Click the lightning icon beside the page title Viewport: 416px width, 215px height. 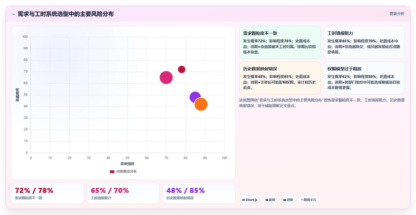coord(13,14)
